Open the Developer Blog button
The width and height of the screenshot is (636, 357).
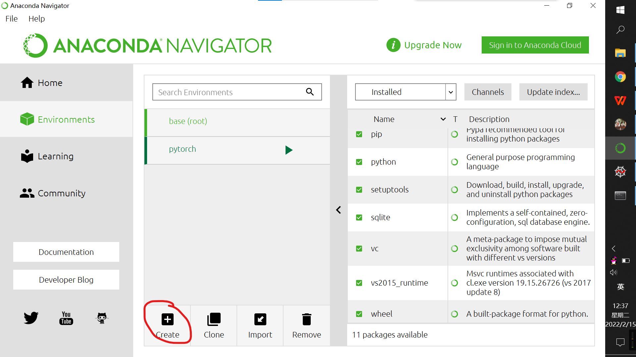pos(66,280)
